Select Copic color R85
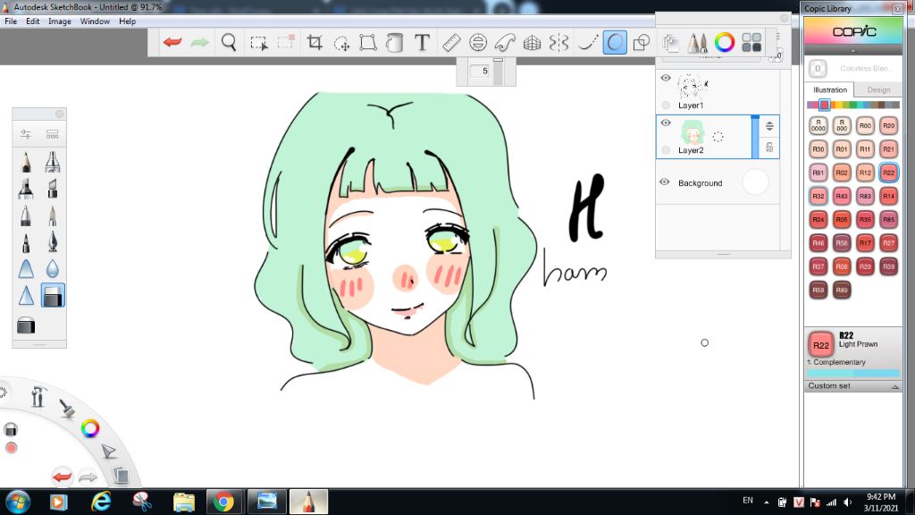Screen dimensions: 915x515 888,220
